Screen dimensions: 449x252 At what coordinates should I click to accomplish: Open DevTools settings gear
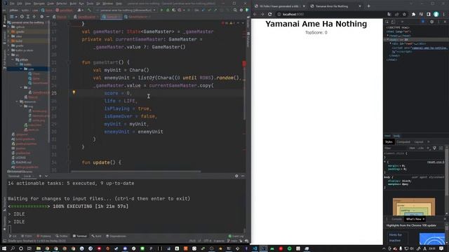click(432, 22)
